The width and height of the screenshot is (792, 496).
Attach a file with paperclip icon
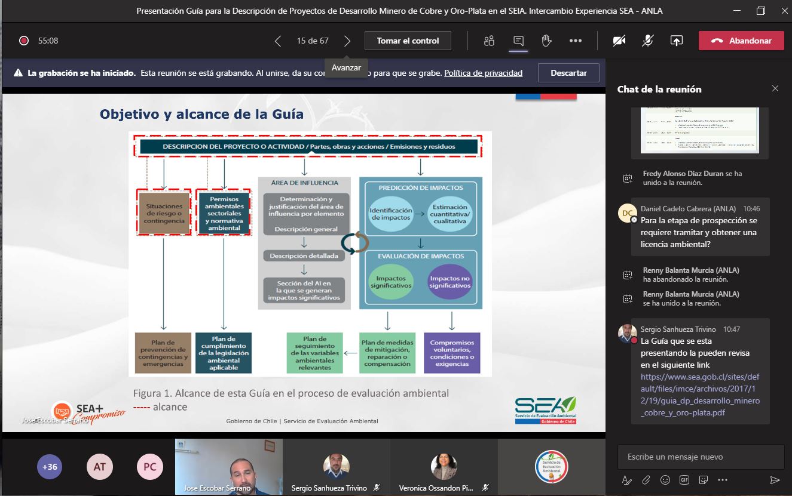[x=646, y=480]
